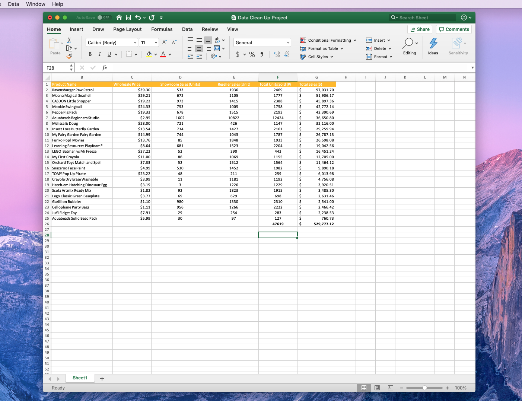Apply Comma Style

point(262,54)
